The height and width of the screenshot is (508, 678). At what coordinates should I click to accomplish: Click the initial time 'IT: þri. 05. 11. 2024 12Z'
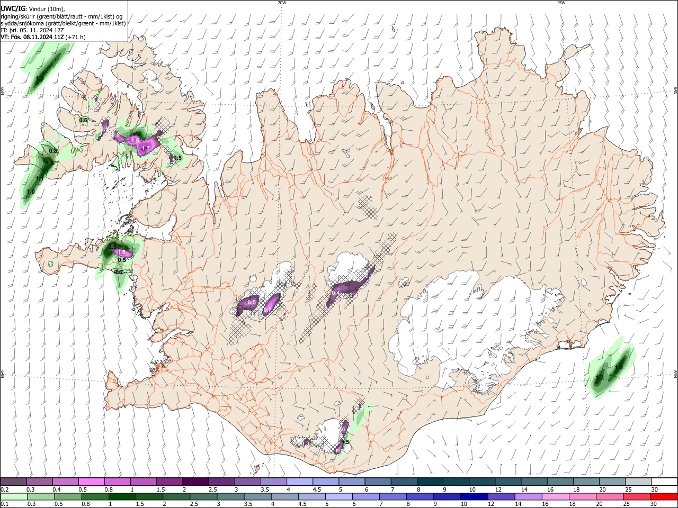click(x=32, y=30)
